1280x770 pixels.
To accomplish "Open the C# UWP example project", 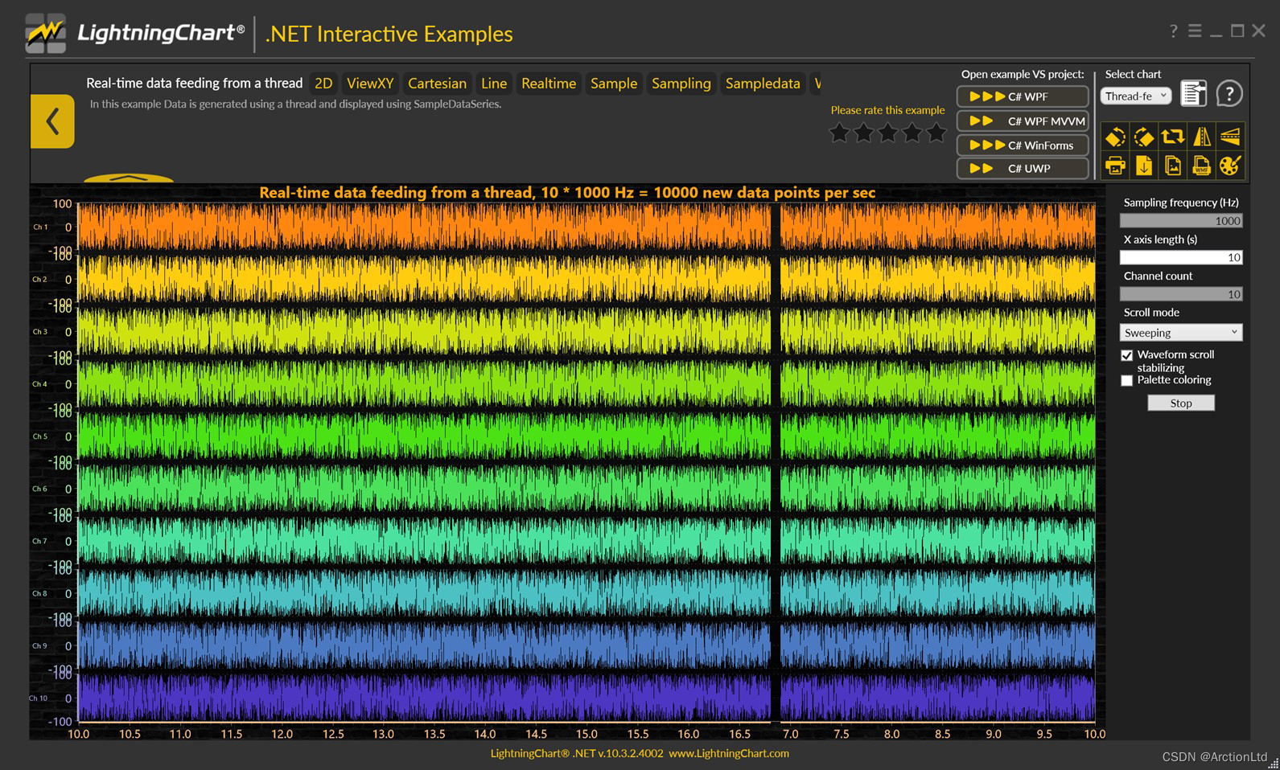I will (x=1023, y=168).
